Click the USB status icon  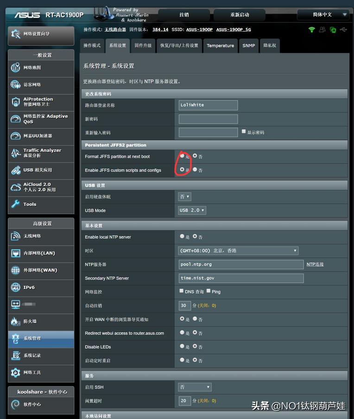(x=343, y=30)
